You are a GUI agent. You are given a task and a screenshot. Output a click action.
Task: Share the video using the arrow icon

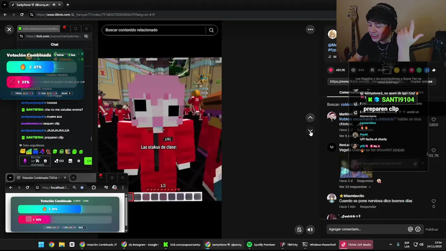(434, 70)
